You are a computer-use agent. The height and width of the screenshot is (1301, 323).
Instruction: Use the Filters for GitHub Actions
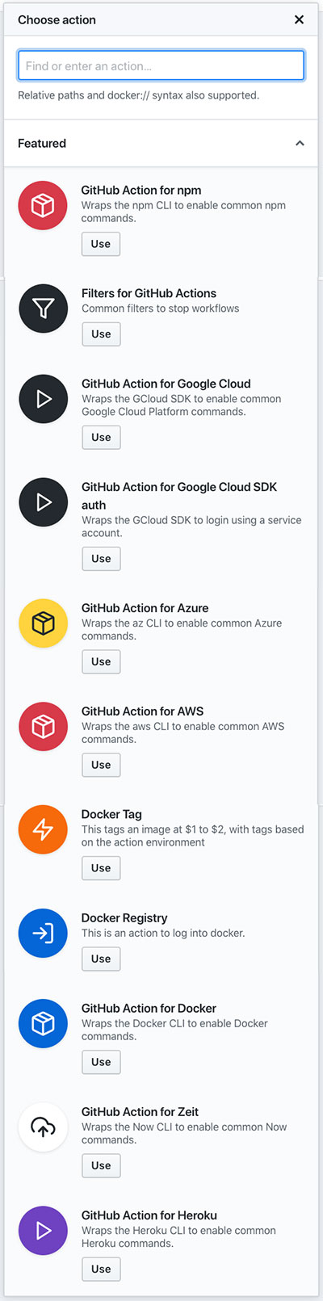coord(101,334)
